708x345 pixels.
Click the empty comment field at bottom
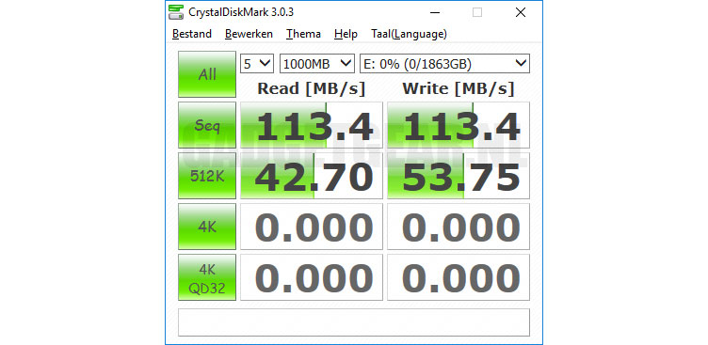tap(354, 322)
